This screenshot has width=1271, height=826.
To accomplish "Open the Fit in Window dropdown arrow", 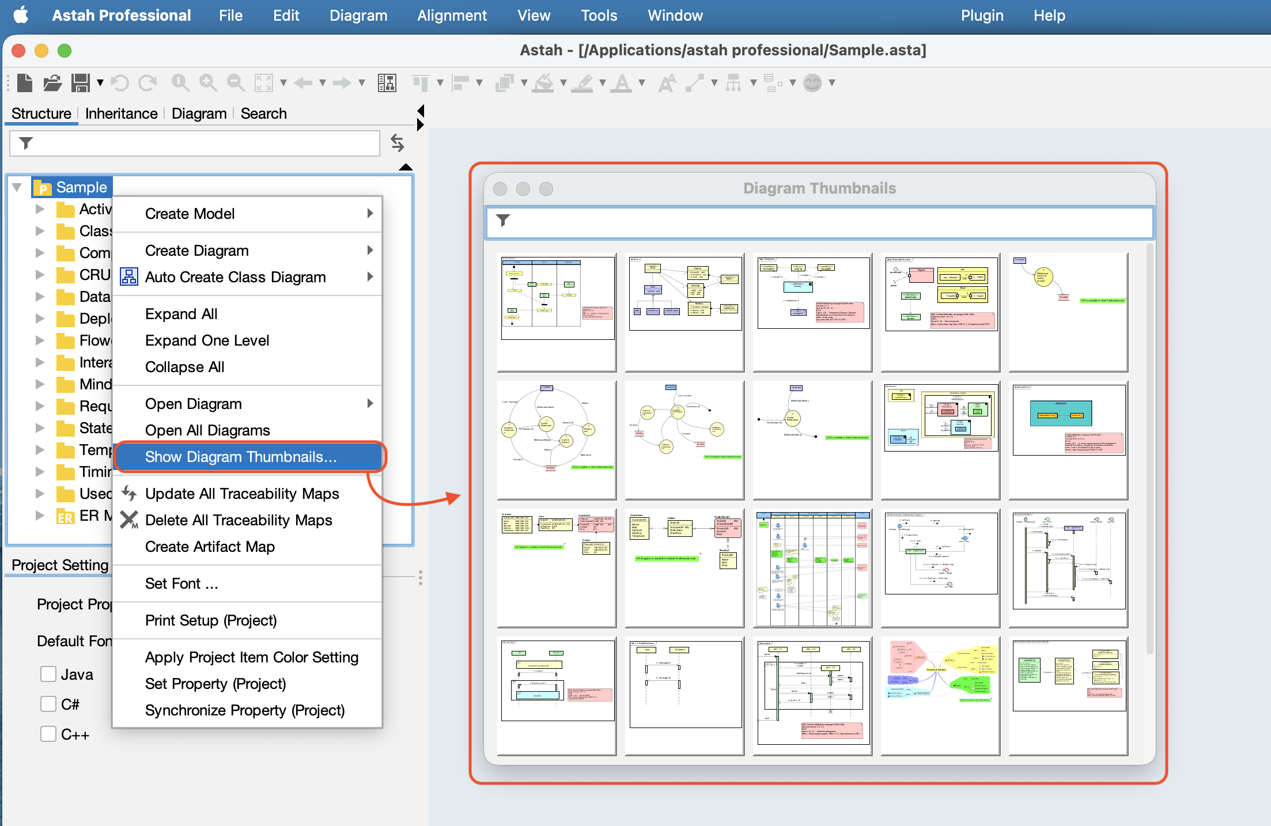I will [x=283, y=83].
